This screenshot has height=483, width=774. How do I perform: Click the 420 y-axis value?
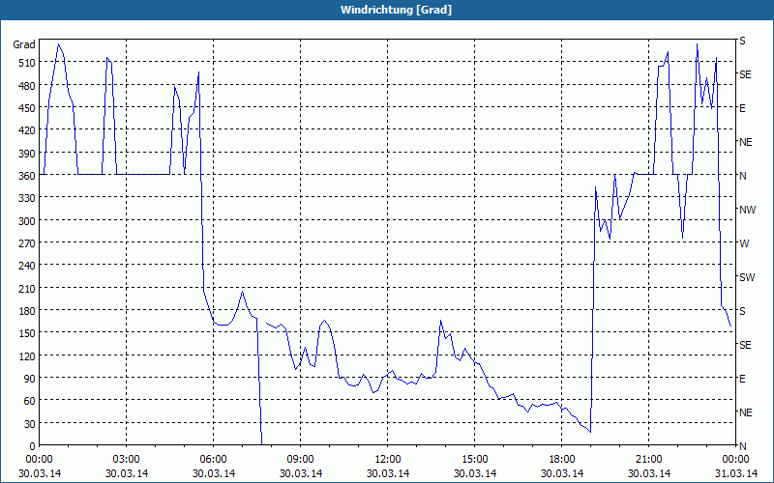pyautogui.click(x=27, y=130)
